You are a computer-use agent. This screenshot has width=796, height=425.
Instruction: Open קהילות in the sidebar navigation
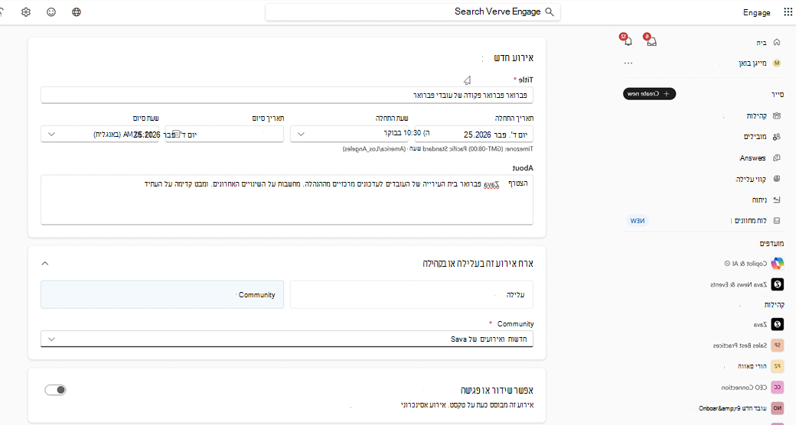pyautogui.click(x=756, y=115)
